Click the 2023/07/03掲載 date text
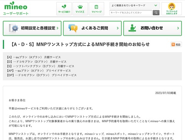The width and height of the screenshot is (185, 140). point(166,93)
